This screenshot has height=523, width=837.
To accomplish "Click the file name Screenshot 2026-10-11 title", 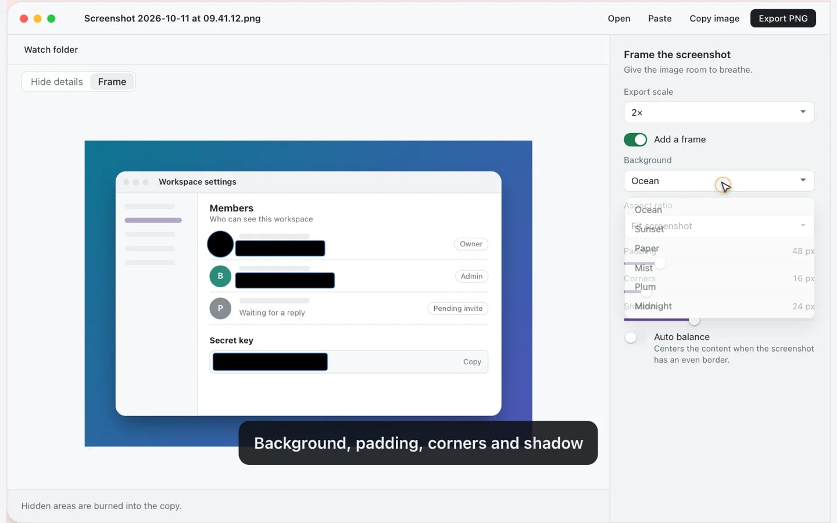I will click(172, 19).
